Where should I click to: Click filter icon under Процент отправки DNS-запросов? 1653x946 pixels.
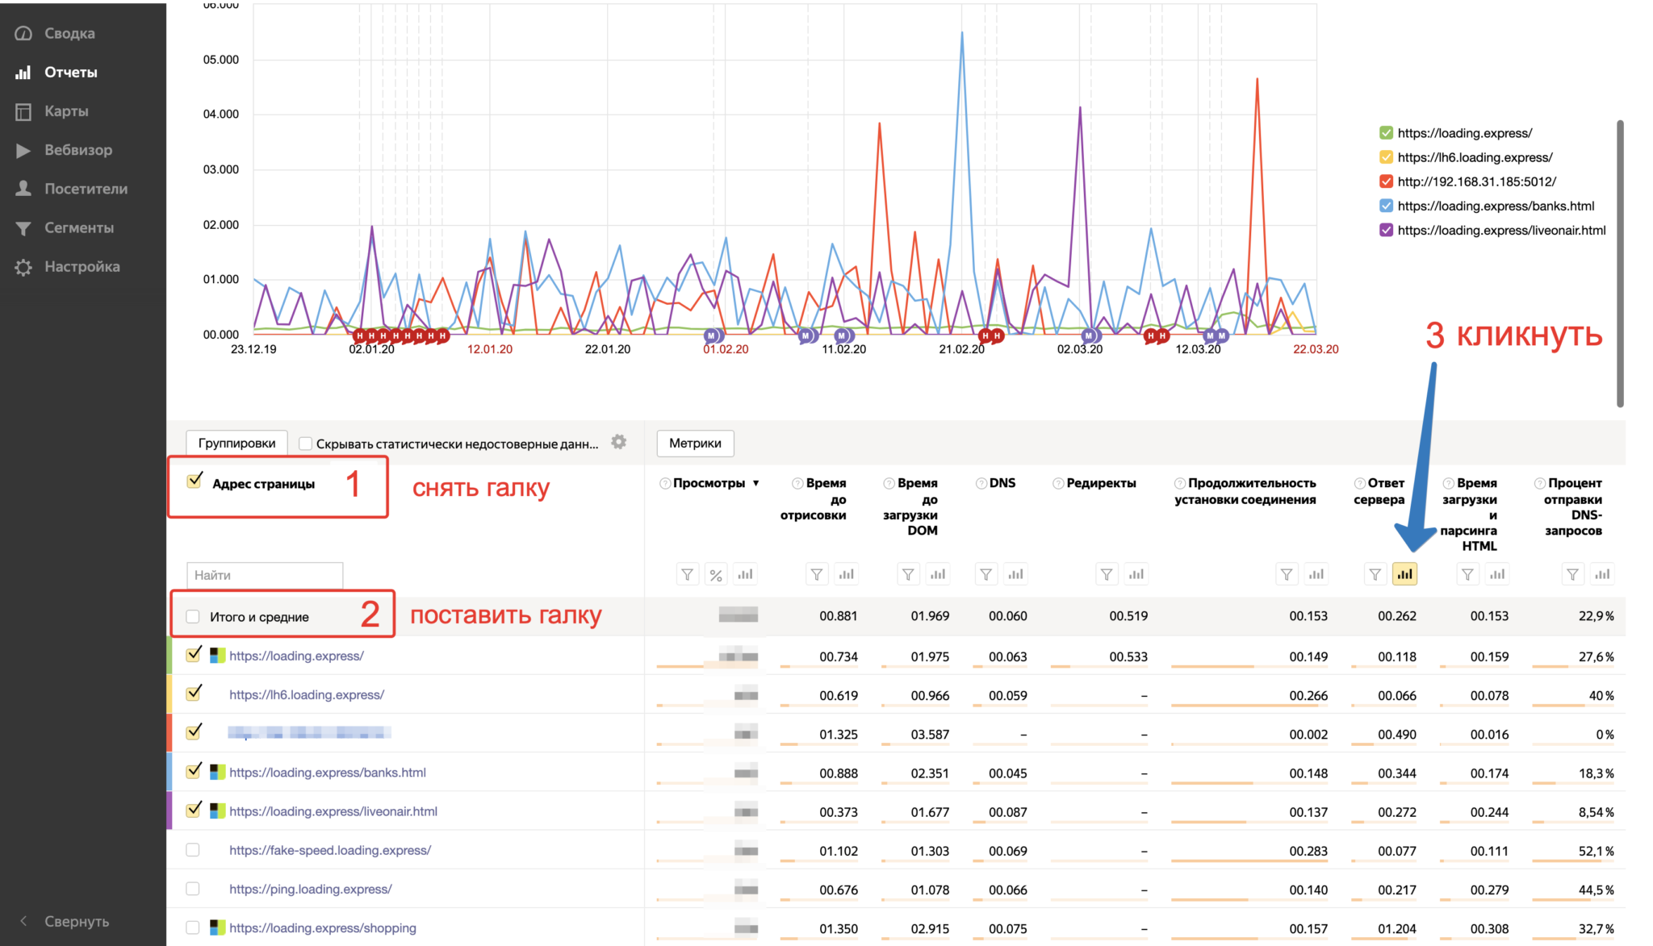(x=1572, y=574)
